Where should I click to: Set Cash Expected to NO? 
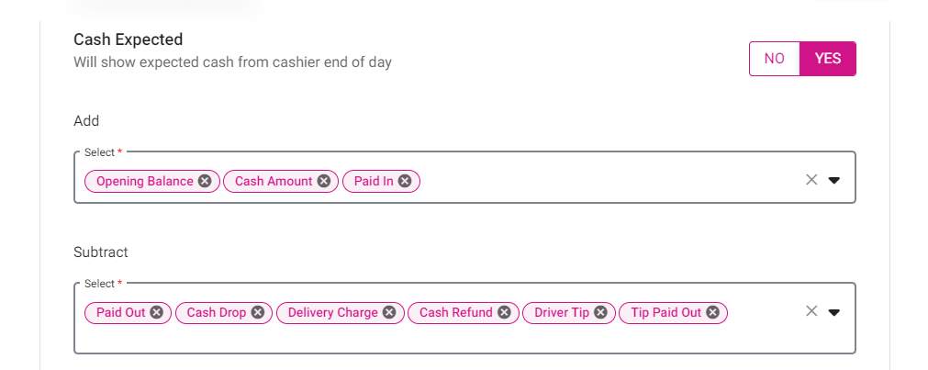click(775, 59)
